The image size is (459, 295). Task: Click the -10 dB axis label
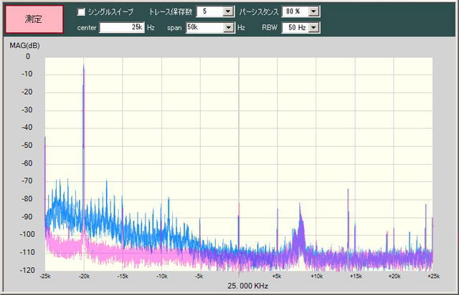[x=27, y=74]
